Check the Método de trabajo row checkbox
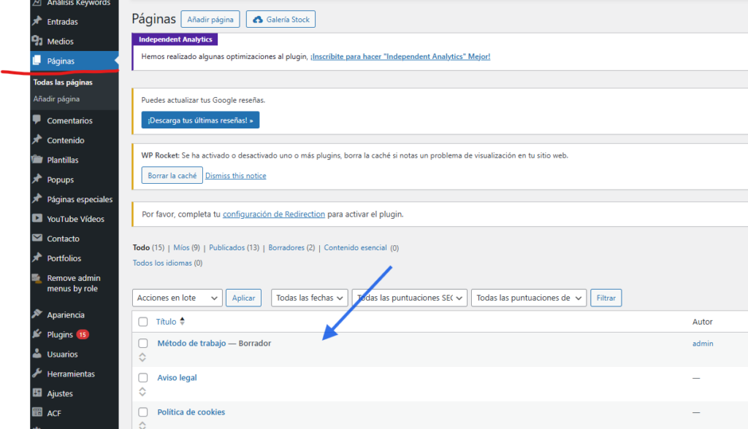This screenshot has height=429, width=748. click(x=143, y=343)
